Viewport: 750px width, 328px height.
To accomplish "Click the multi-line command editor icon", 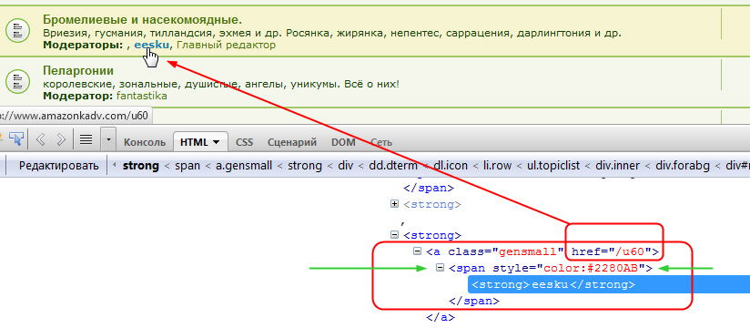I will tap(86, 139).
